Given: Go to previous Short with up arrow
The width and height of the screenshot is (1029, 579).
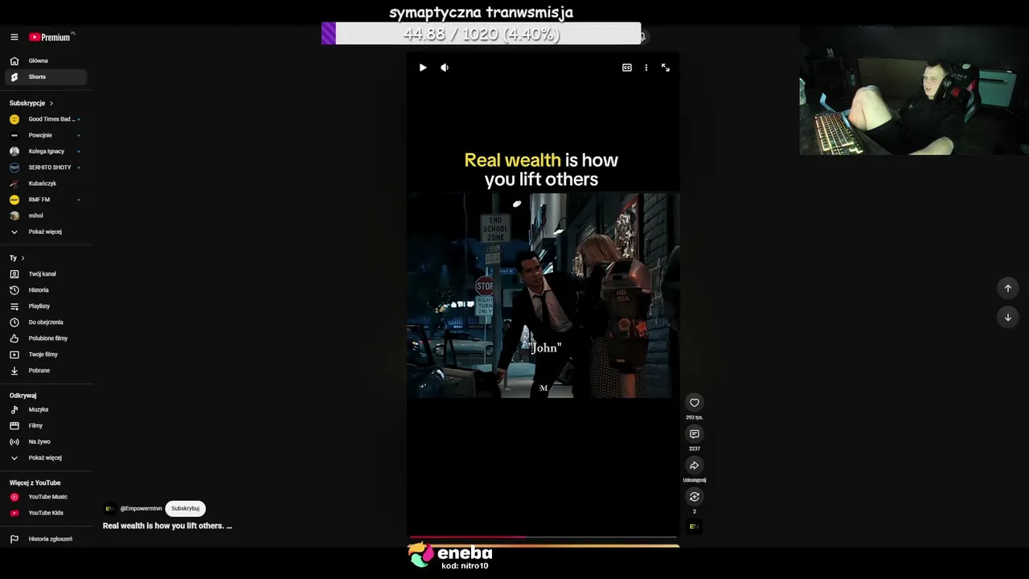Looking at the screenshot, I should point(1008,289).
